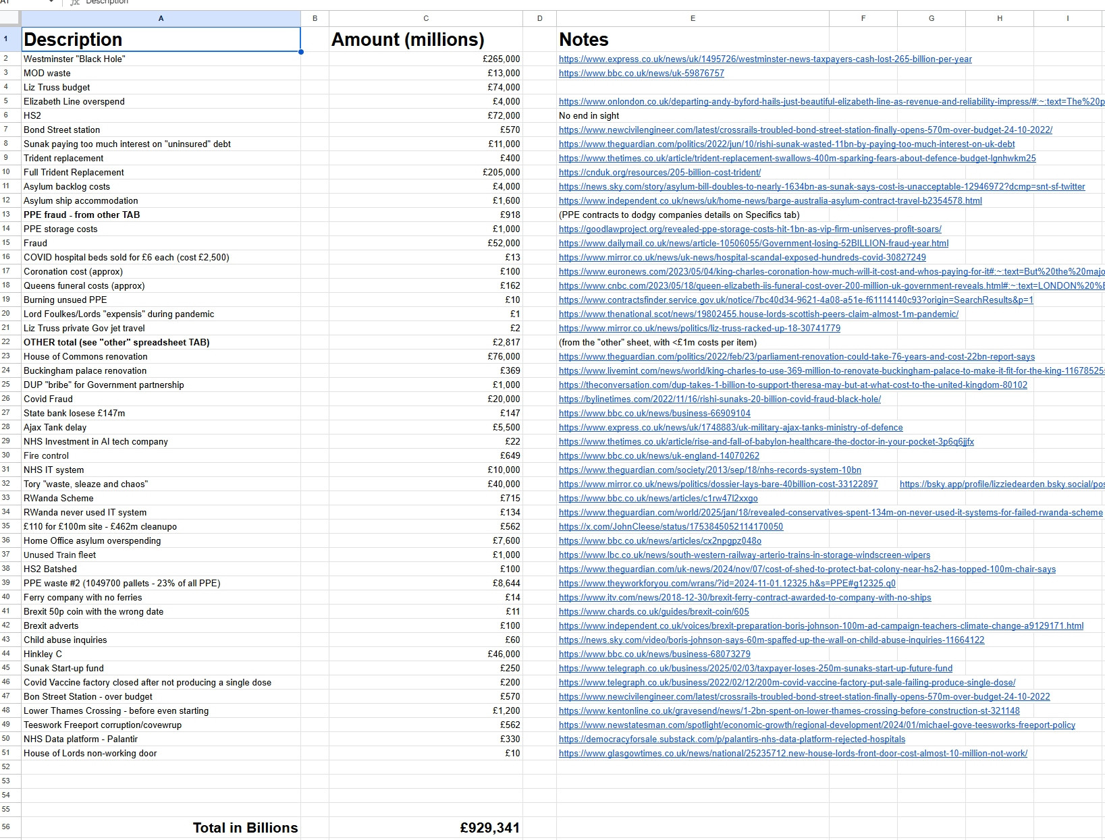Select the 'RWanda Scheme' cell
Image resolution: width=1105 pixels, height=840 pixels.
click(161, 499)
